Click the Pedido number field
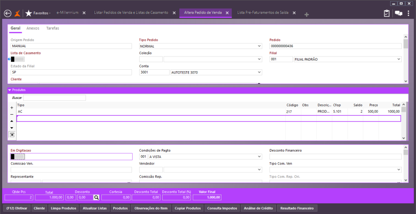416x214 pixels. 336,46
